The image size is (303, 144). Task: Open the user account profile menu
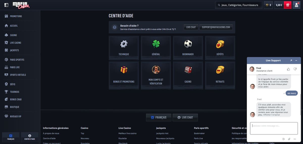tap(296, 5)
